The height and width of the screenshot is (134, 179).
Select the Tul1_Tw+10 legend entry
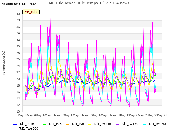click(100, 124)
